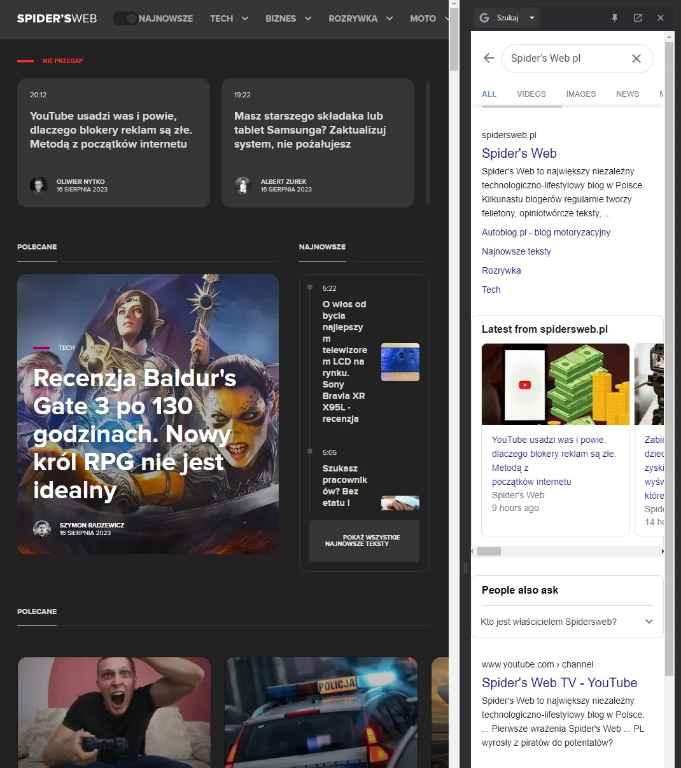Open the Samsung składak update article
Viewport: 681px width, 768px height.
click(x=318, y=143)
